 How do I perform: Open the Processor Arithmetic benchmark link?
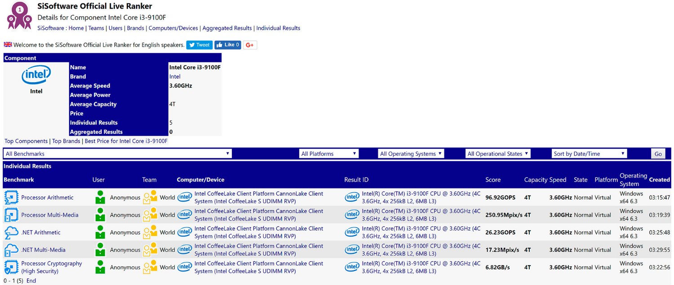[x=47, y=197]
